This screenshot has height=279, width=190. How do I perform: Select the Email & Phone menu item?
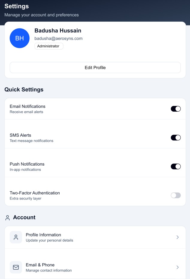point(90,267)
